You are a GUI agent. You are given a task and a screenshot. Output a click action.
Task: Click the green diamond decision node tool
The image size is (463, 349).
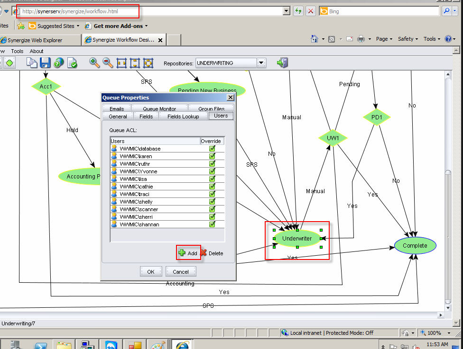[x=9, y=63]
